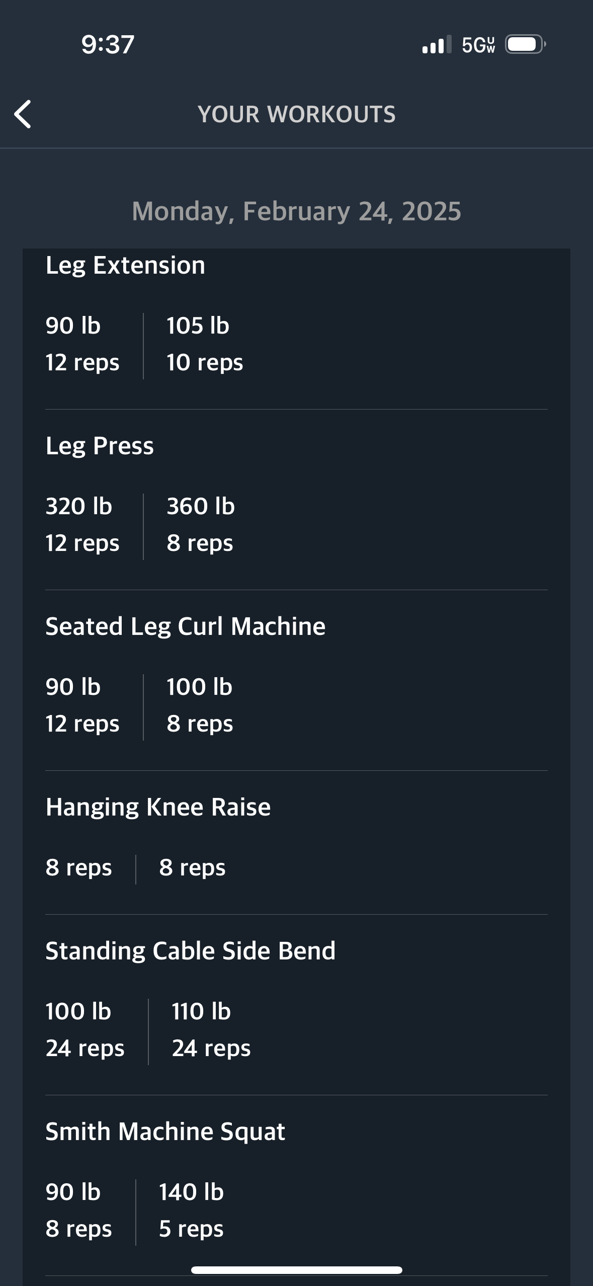
Task: Select the 100 lb Seated Leg Curl set
Action: point(200,705)
